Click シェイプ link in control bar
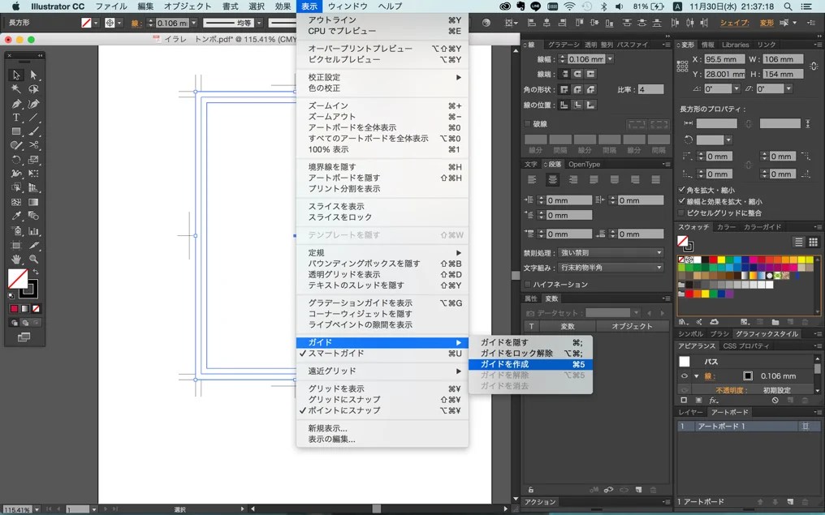 [x=733, y=23]
